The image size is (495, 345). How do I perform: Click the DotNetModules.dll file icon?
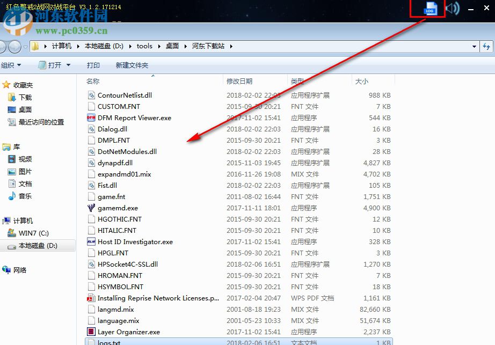(x=91, y=151)
